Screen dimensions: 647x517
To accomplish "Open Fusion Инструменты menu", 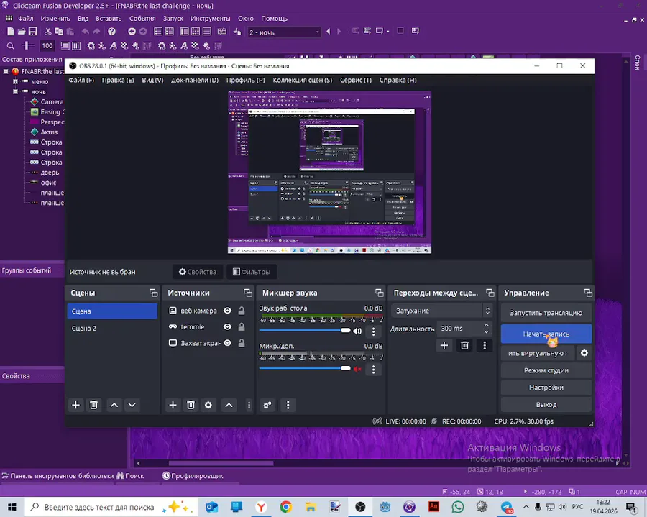I will pos(210,19).
